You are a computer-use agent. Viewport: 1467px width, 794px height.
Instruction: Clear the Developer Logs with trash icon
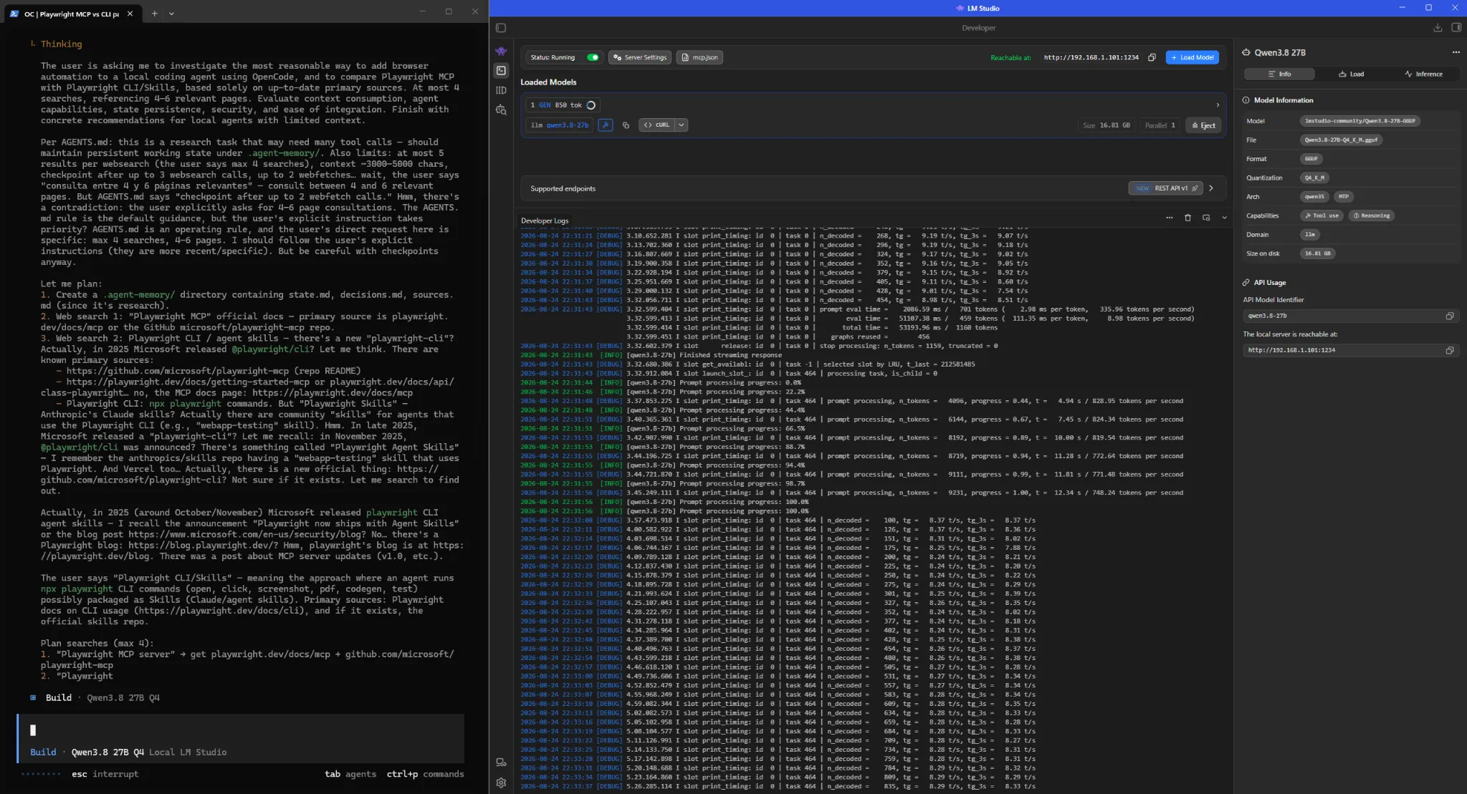(1188, 218)
